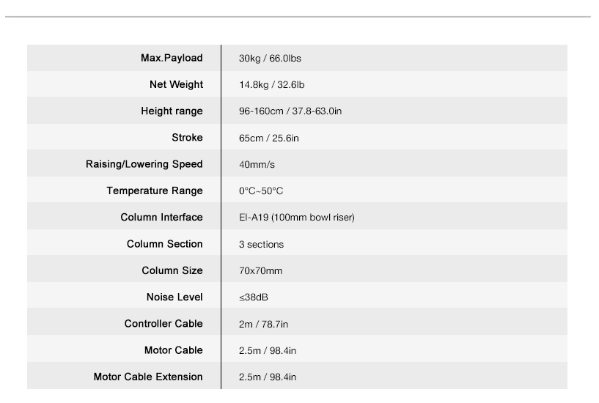Select the EI-A19 bowl riser text

pyautogui.click(x=297, y=218)
